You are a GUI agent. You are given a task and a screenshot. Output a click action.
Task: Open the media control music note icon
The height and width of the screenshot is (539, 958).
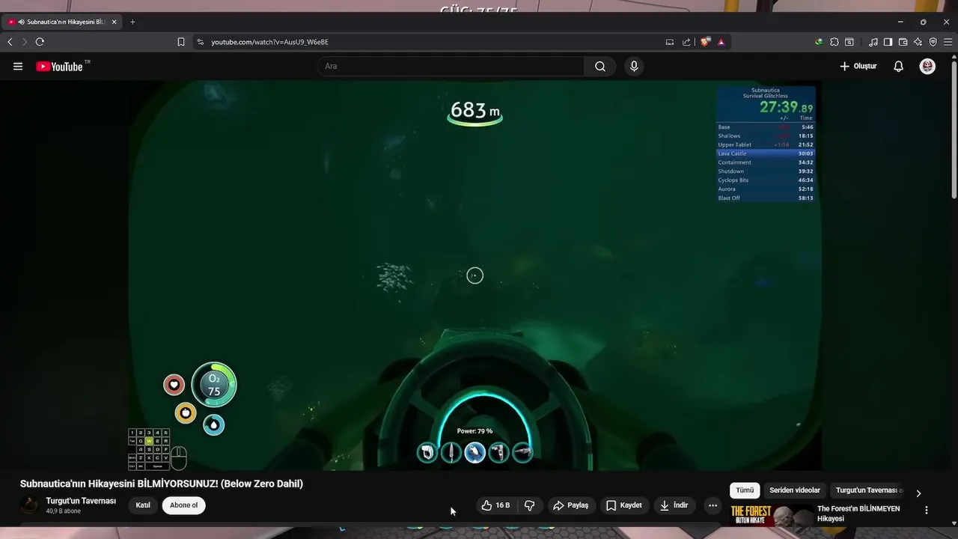pyautogui.click(x=873, y=42)
